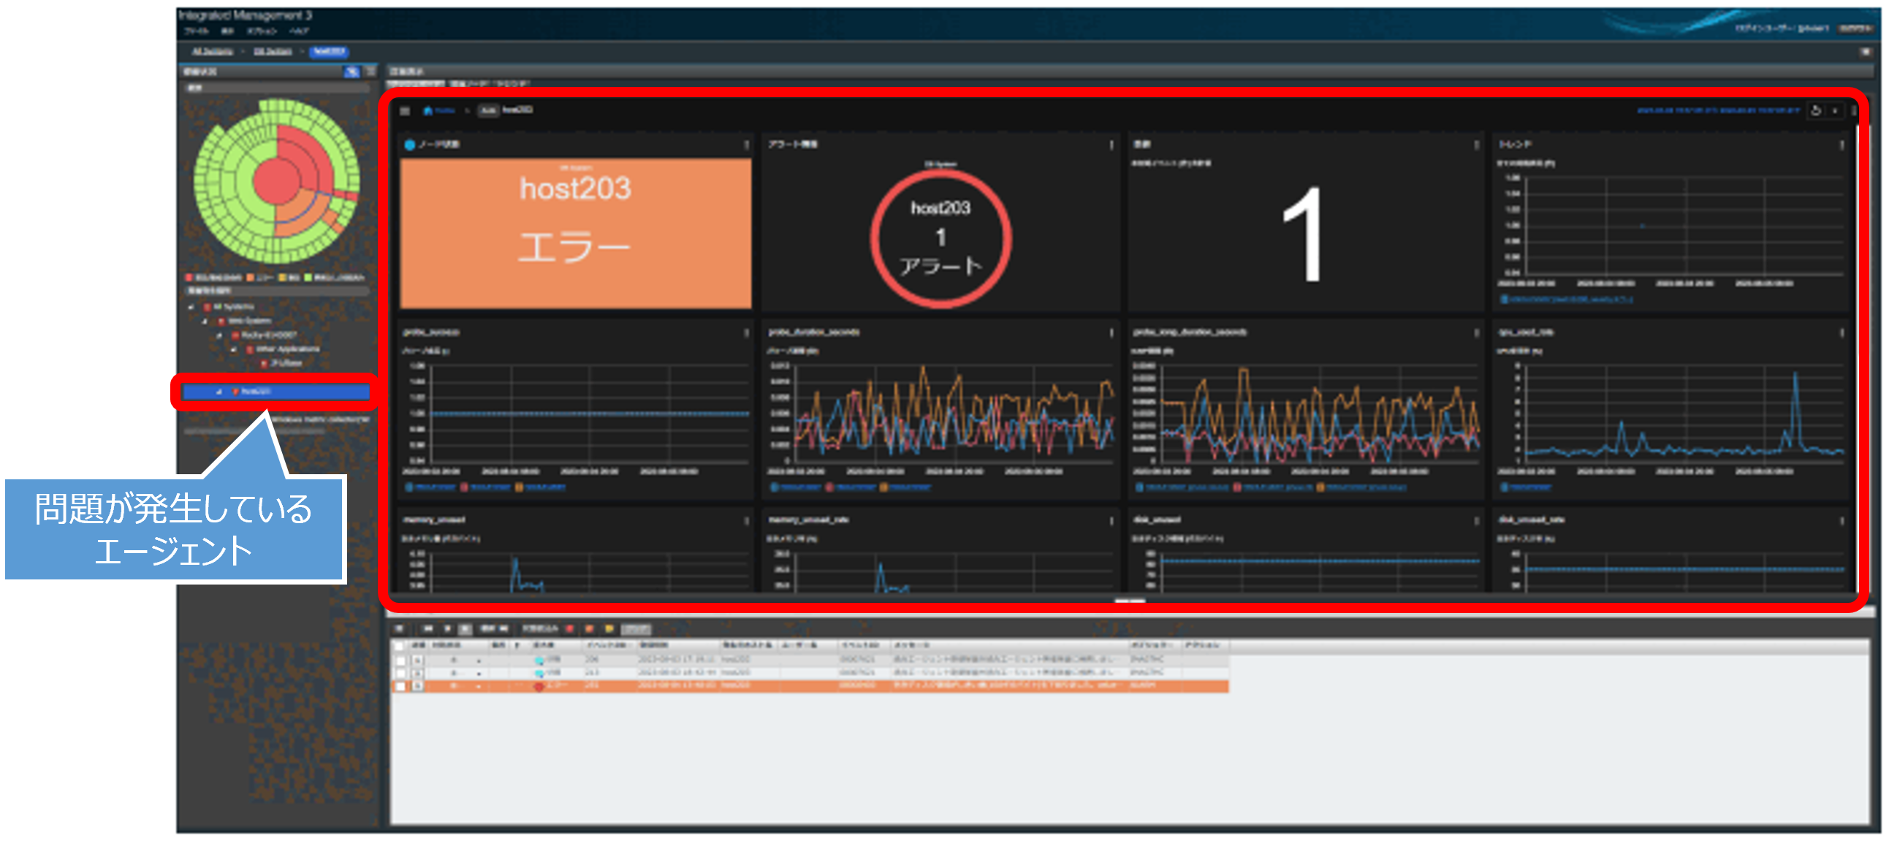Click red severity filter icon in event toolbar

[571, 629]
